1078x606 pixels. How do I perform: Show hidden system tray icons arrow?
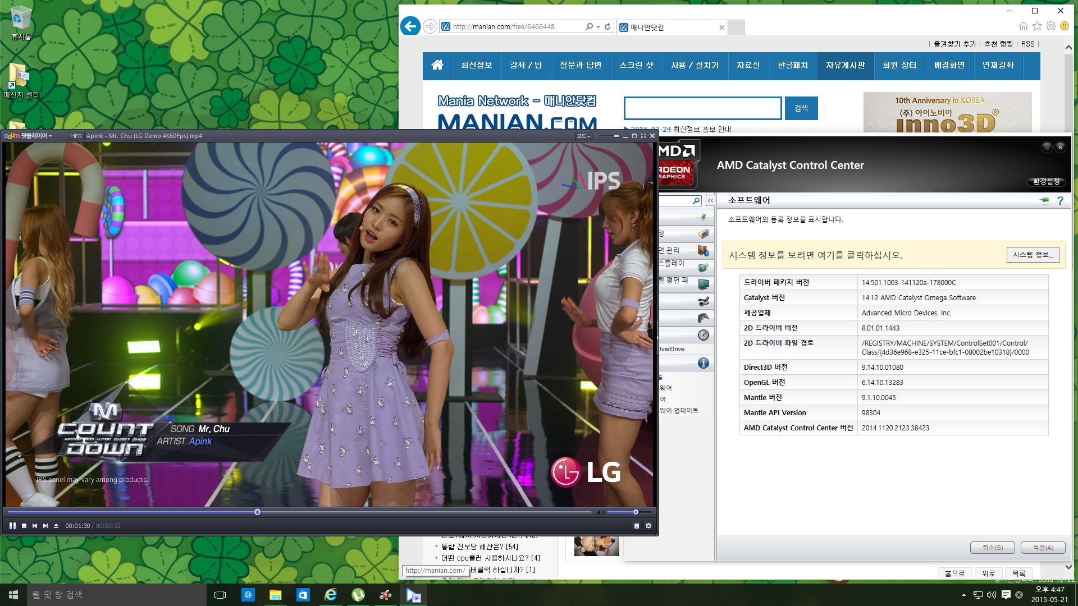[x=963, y=595]
